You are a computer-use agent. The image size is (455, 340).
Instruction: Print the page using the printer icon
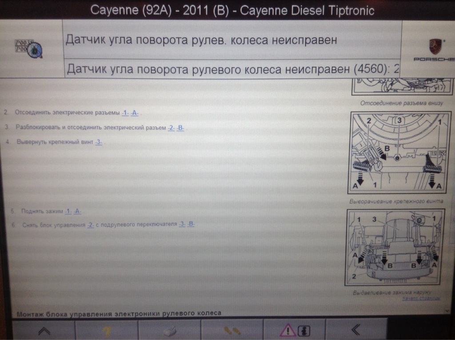(169, 331)
